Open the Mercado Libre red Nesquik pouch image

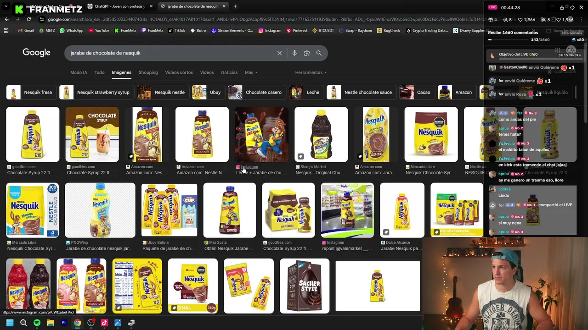click(x=431, y=134)
